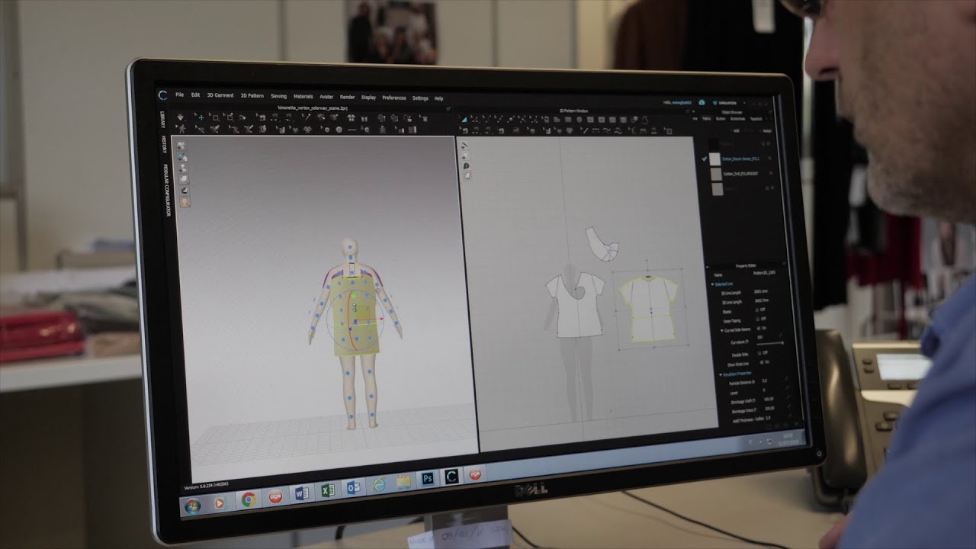Select the blue triangle Edit Pattern tool
Viewport: 976px width, 549px height.
(x=464, y=119)
